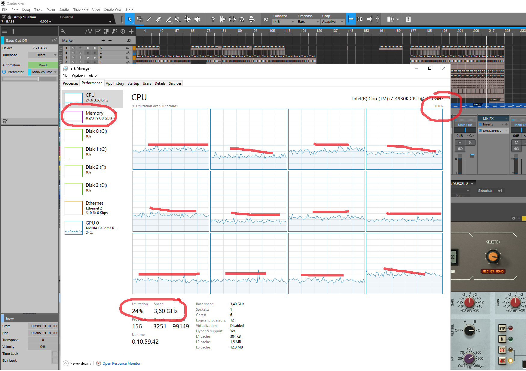
Task: Toggle the Parameter power button
Action: 4,72
